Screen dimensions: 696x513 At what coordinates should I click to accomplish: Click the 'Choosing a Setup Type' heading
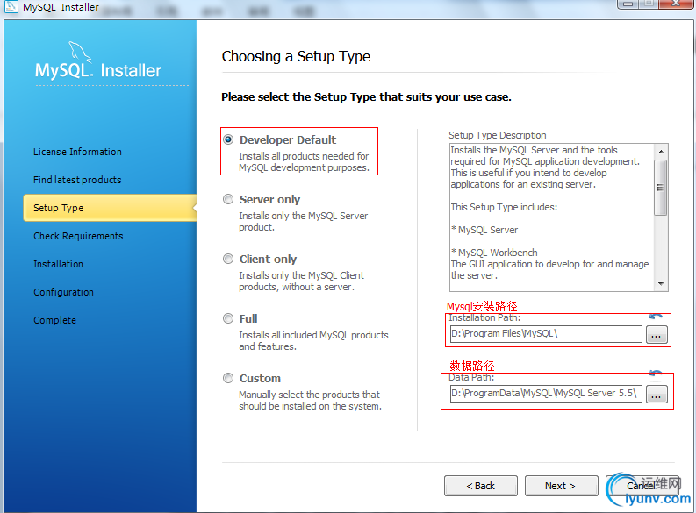click(296, 57)
